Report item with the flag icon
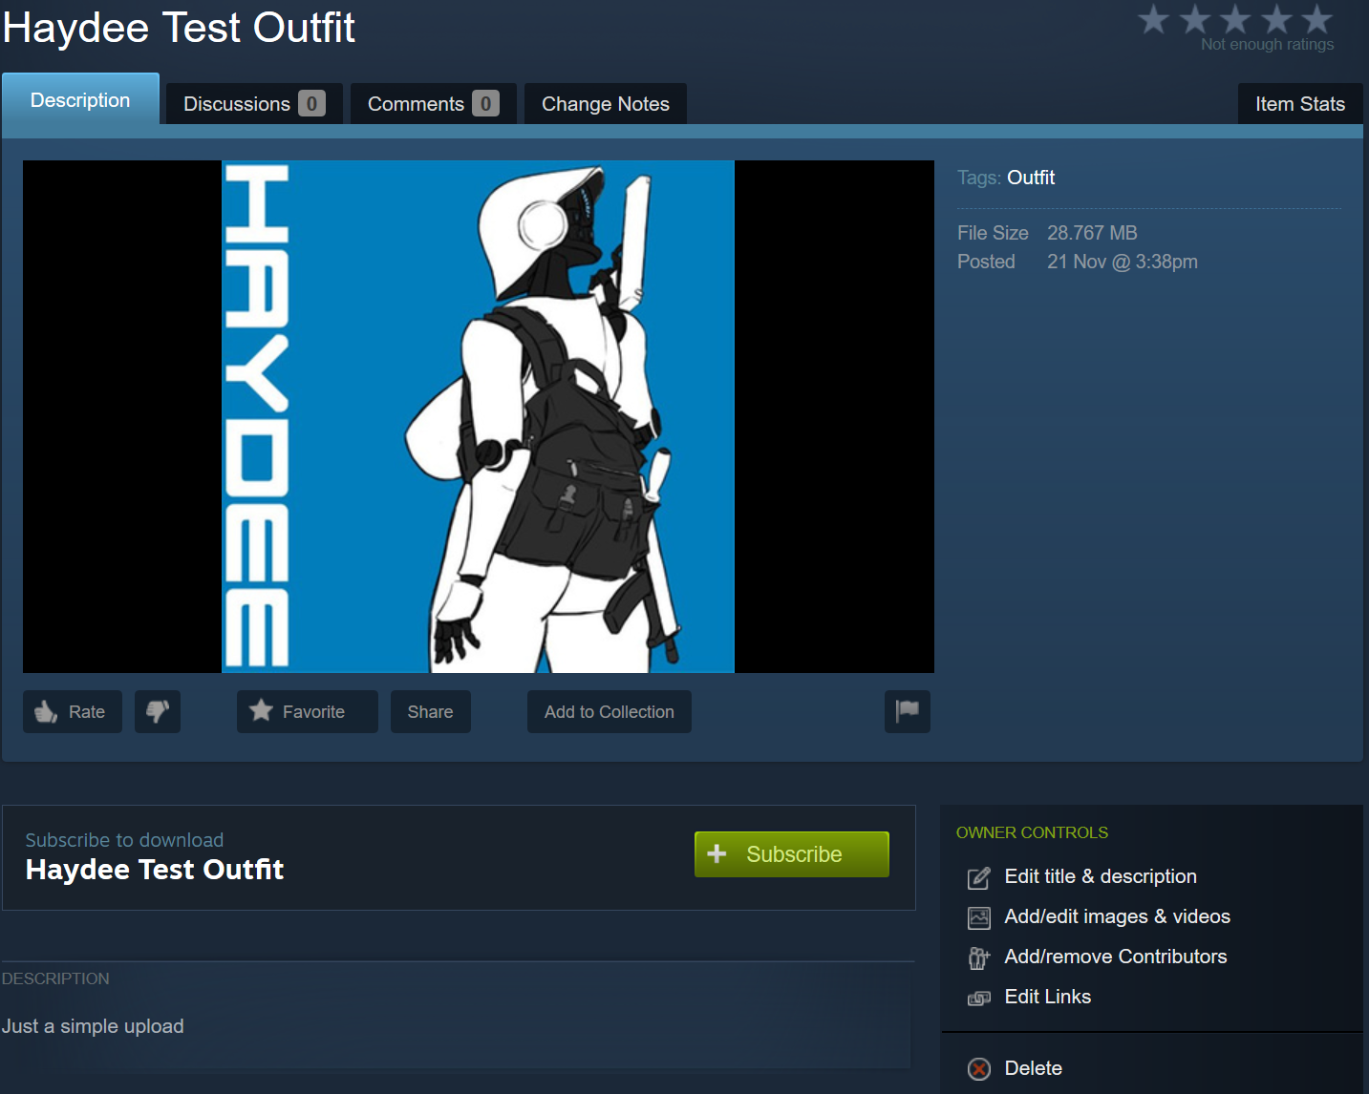Image resolution: width=1369 pixels, height=1094 pixels. point(908,711)
